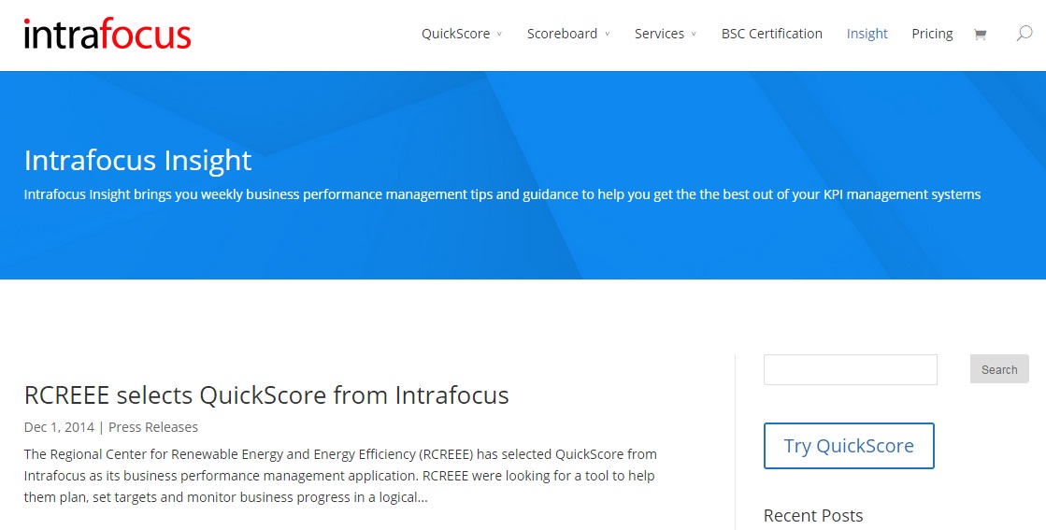Open the Press Releases category link
Viewport: 1046px width, 530px height.
(x=153, y=427)
